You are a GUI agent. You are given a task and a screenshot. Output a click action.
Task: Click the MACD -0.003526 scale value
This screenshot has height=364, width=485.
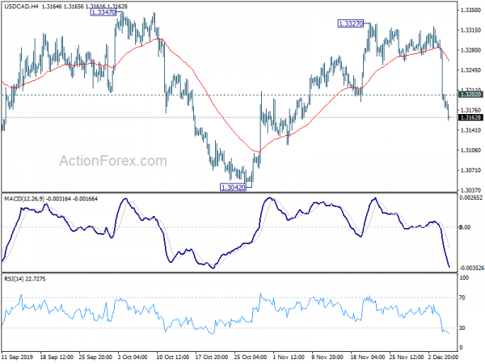[471, 268]
